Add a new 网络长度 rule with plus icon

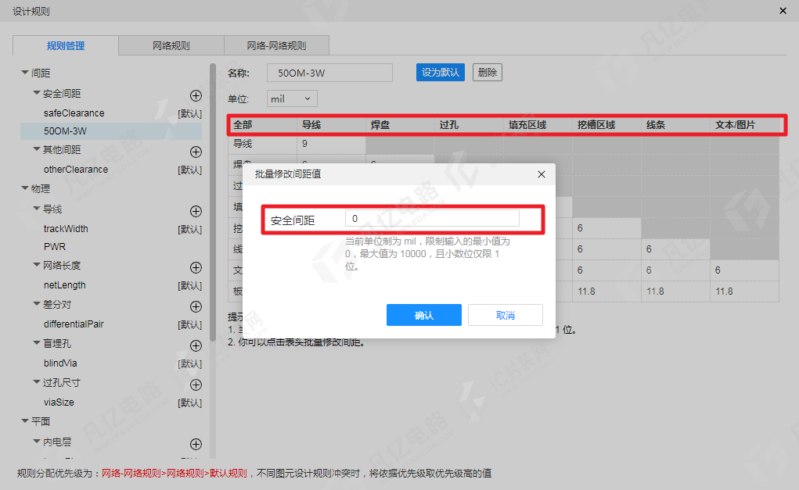[196, 267]
